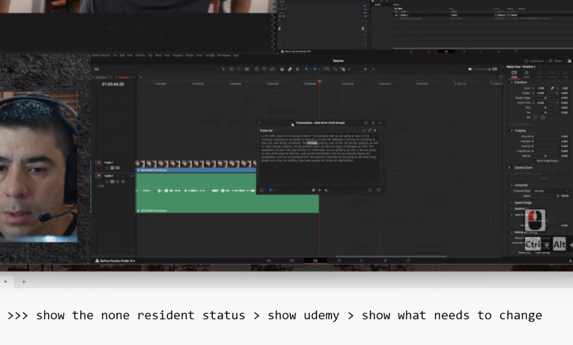This screenshot has height=345, width=573.
Task: Open the File menu
Action: pyautogui.click(x=115, y=55)
